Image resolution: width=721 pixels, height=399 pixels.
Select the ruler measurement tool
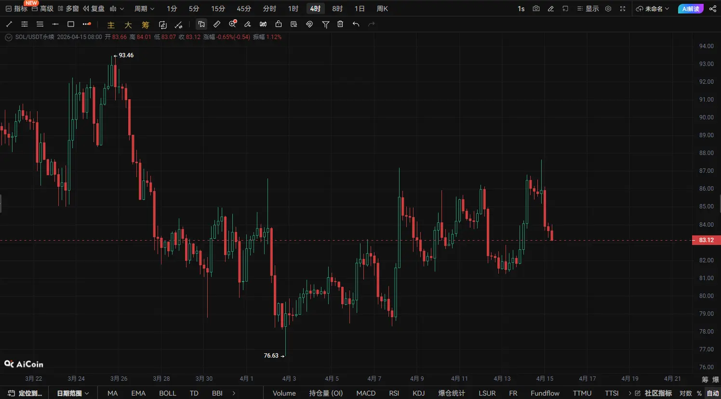(217, 24)
